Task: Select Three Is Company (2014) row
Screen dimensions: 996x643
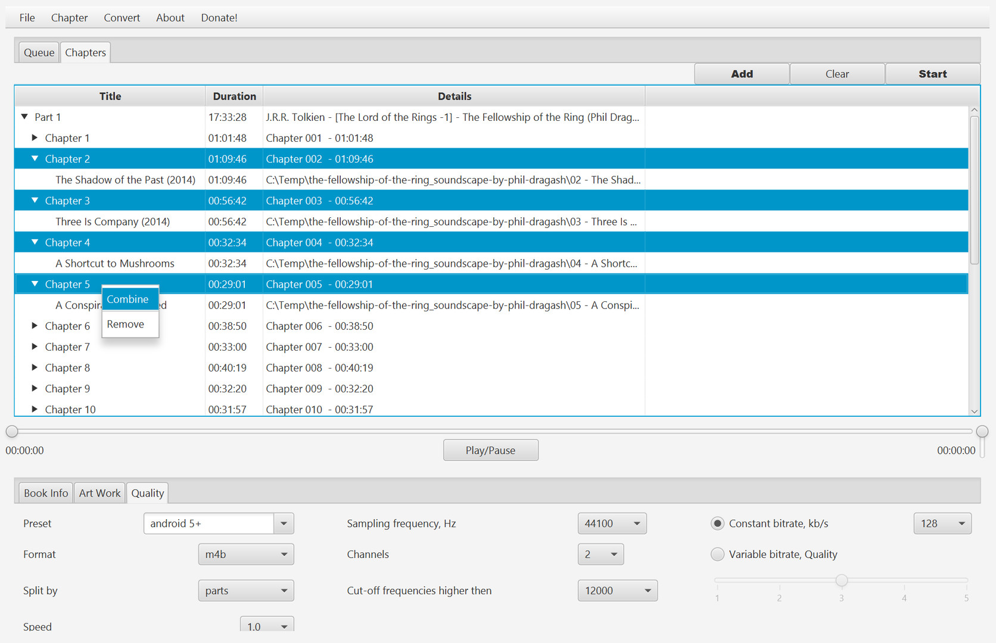Action: point(491,221)
